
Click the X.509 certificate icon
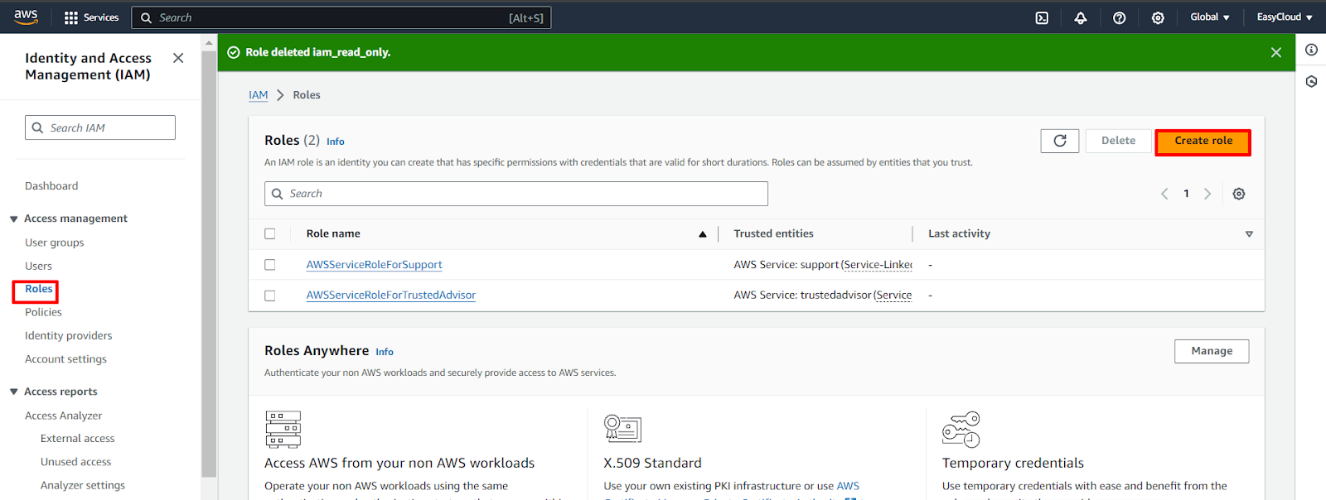(622, 428)
